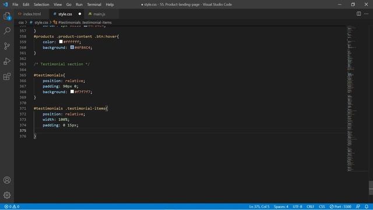Open the Terminal menu
This screenshot has width=373, height=210.
point(94,5)
